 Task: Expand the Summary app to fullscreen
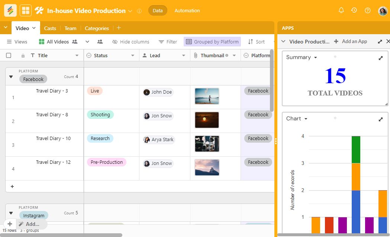pyautogui.click(x=380, y=58)
